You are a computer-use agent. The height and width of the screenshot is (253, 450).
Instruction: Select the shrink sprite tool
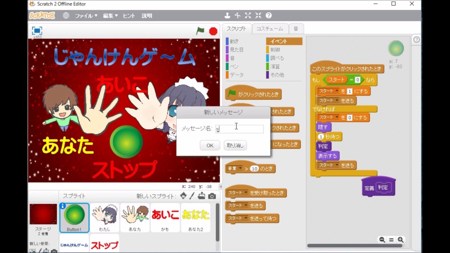coord(258,15)
